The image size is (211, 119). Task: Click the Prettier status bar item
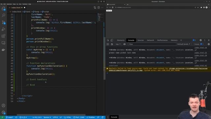(91, 117)
